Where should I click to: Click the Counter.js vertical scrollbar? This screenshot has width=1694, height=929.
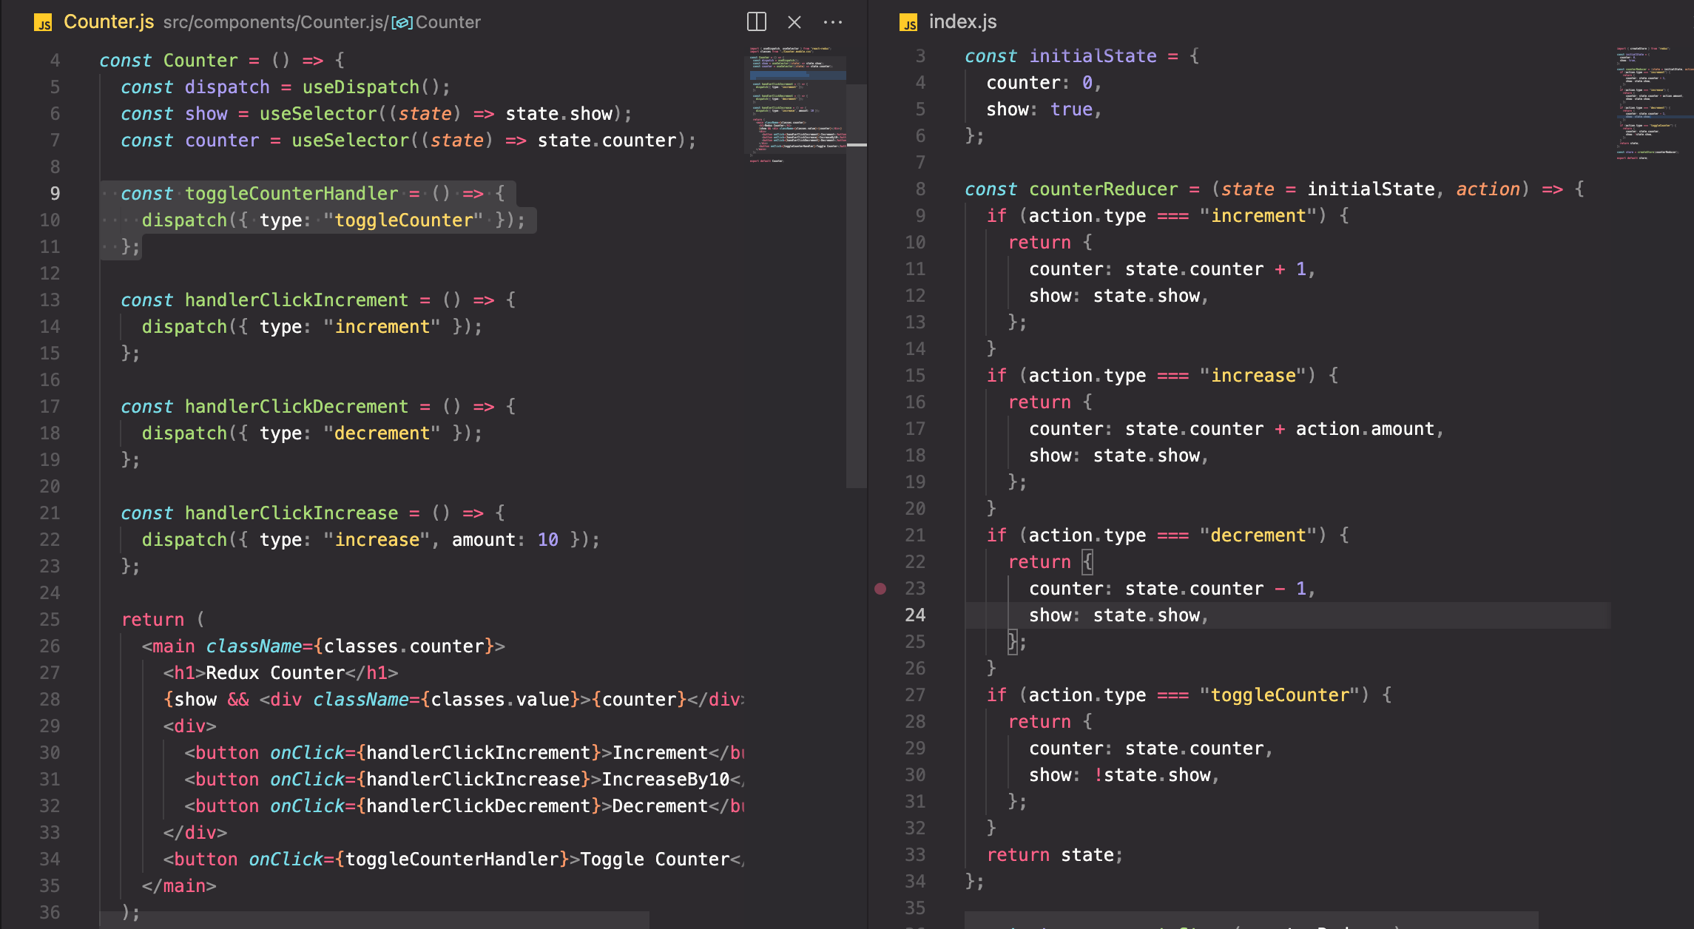pyautogui.click(x=857, y=285)
